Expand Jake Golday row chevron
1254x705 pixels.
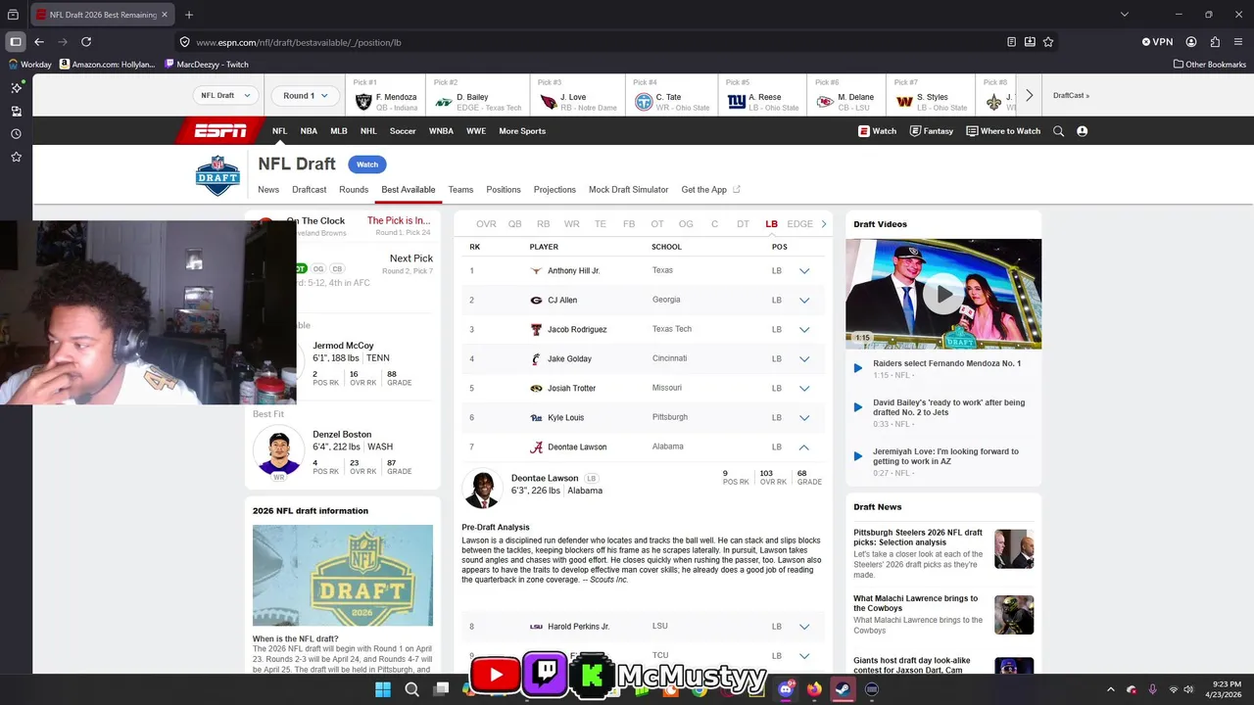804,359
